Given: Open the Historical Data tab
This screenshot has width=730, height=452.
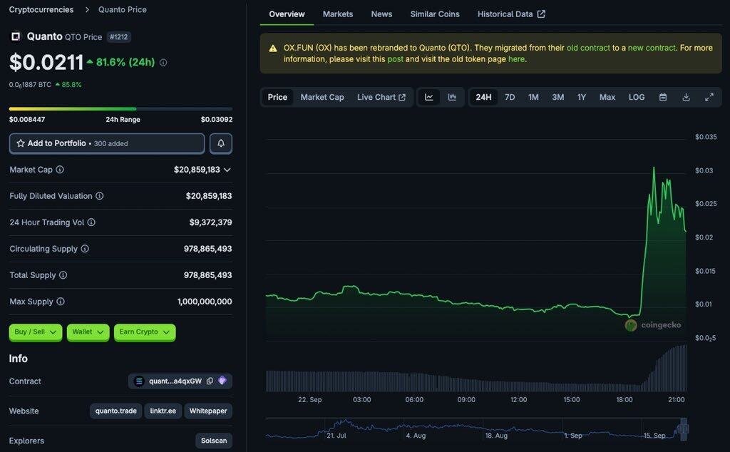Looking at the screenshot, I should pyautogui.click(x=511, y=14).
